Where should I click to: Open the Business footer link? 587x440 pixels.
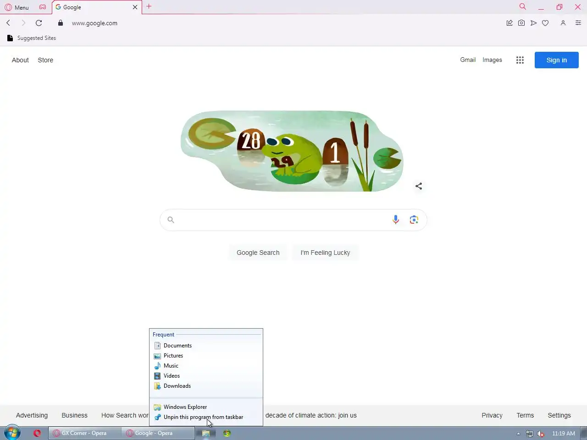[74, 415]
